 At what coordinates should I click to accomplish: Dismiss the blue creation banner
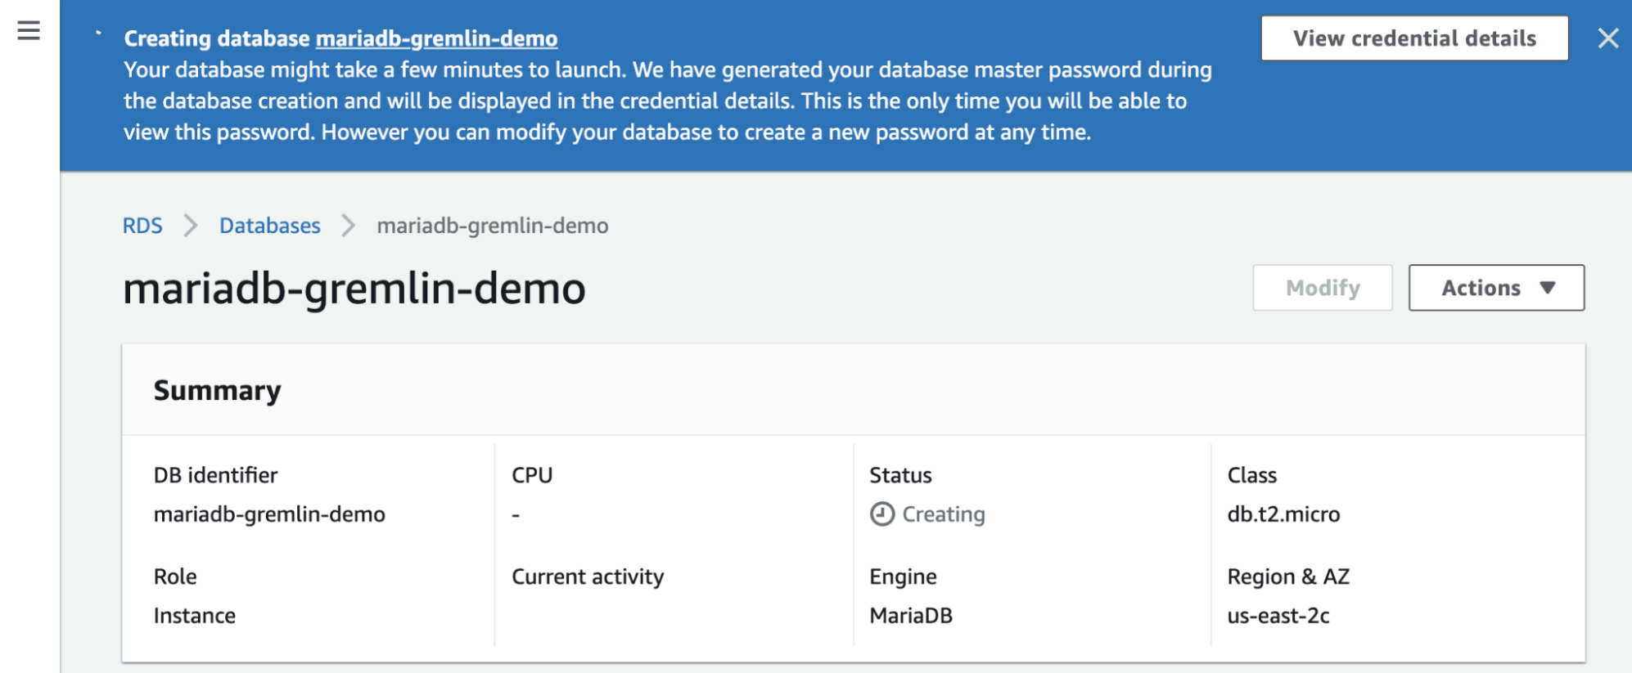(x=1607, y=38)
